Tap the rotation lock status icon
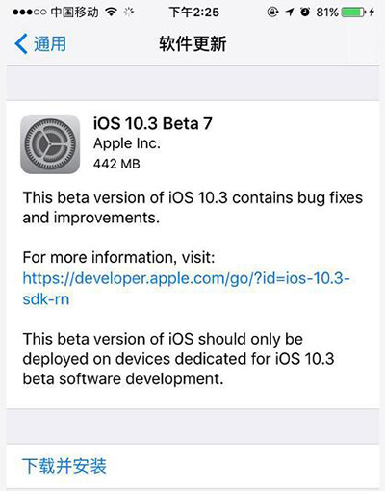Screen dimensions: 385x491 point(272,13)
